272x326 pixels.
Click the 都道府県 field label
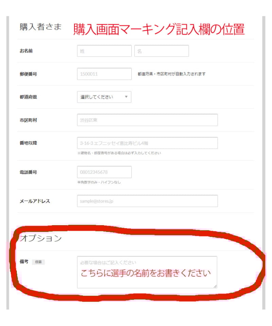[28, 97]
